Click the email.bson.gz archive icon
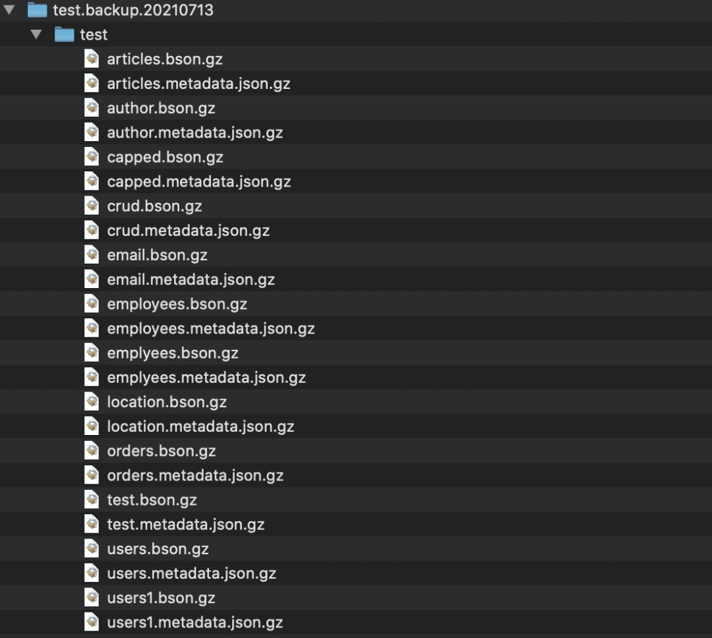Screen dimensions: 712x638 tap(92, 255)
